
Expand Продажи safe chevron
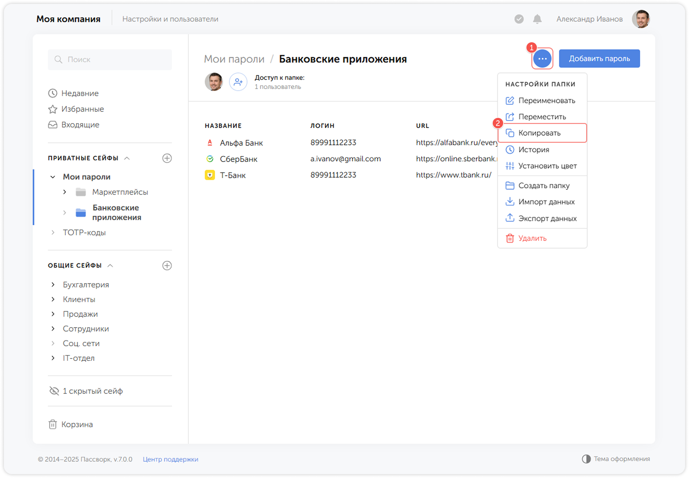(x=53, y=314)
